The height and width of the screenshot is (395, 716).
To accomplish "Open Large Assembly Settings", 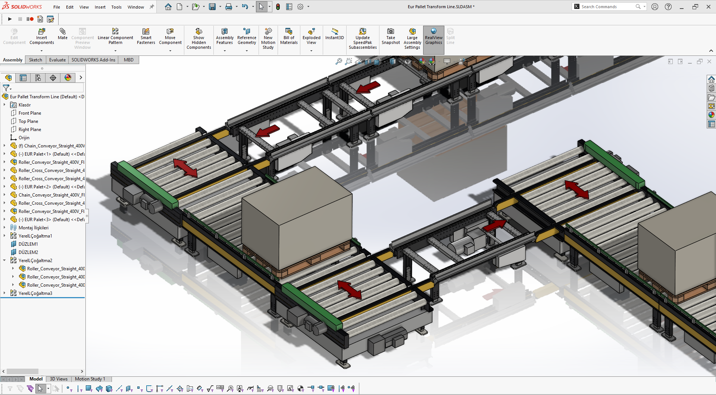I will [412, 32].
